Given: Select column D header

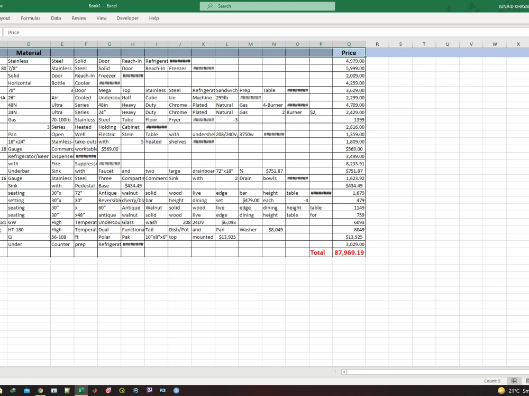Looking at the screenshot, I should (x=29, y=44).
